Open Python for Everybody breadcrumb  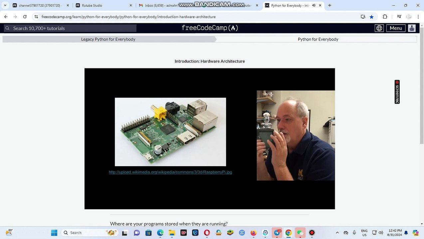click(318, 39)
